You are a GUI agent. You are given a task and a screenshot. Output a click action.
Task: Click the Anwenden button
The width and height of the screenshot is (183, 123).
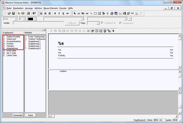pyautogui.click(x=18, y=115)
